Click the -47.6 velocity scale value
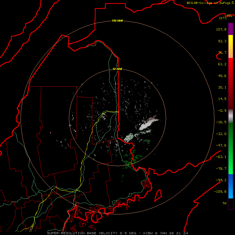 [221, 145]
